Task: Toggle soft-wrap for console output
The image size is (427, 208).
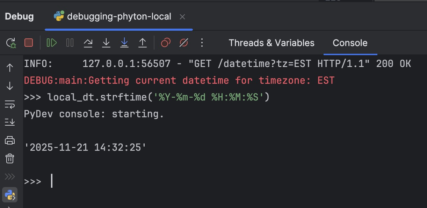Action: point(10,104)
